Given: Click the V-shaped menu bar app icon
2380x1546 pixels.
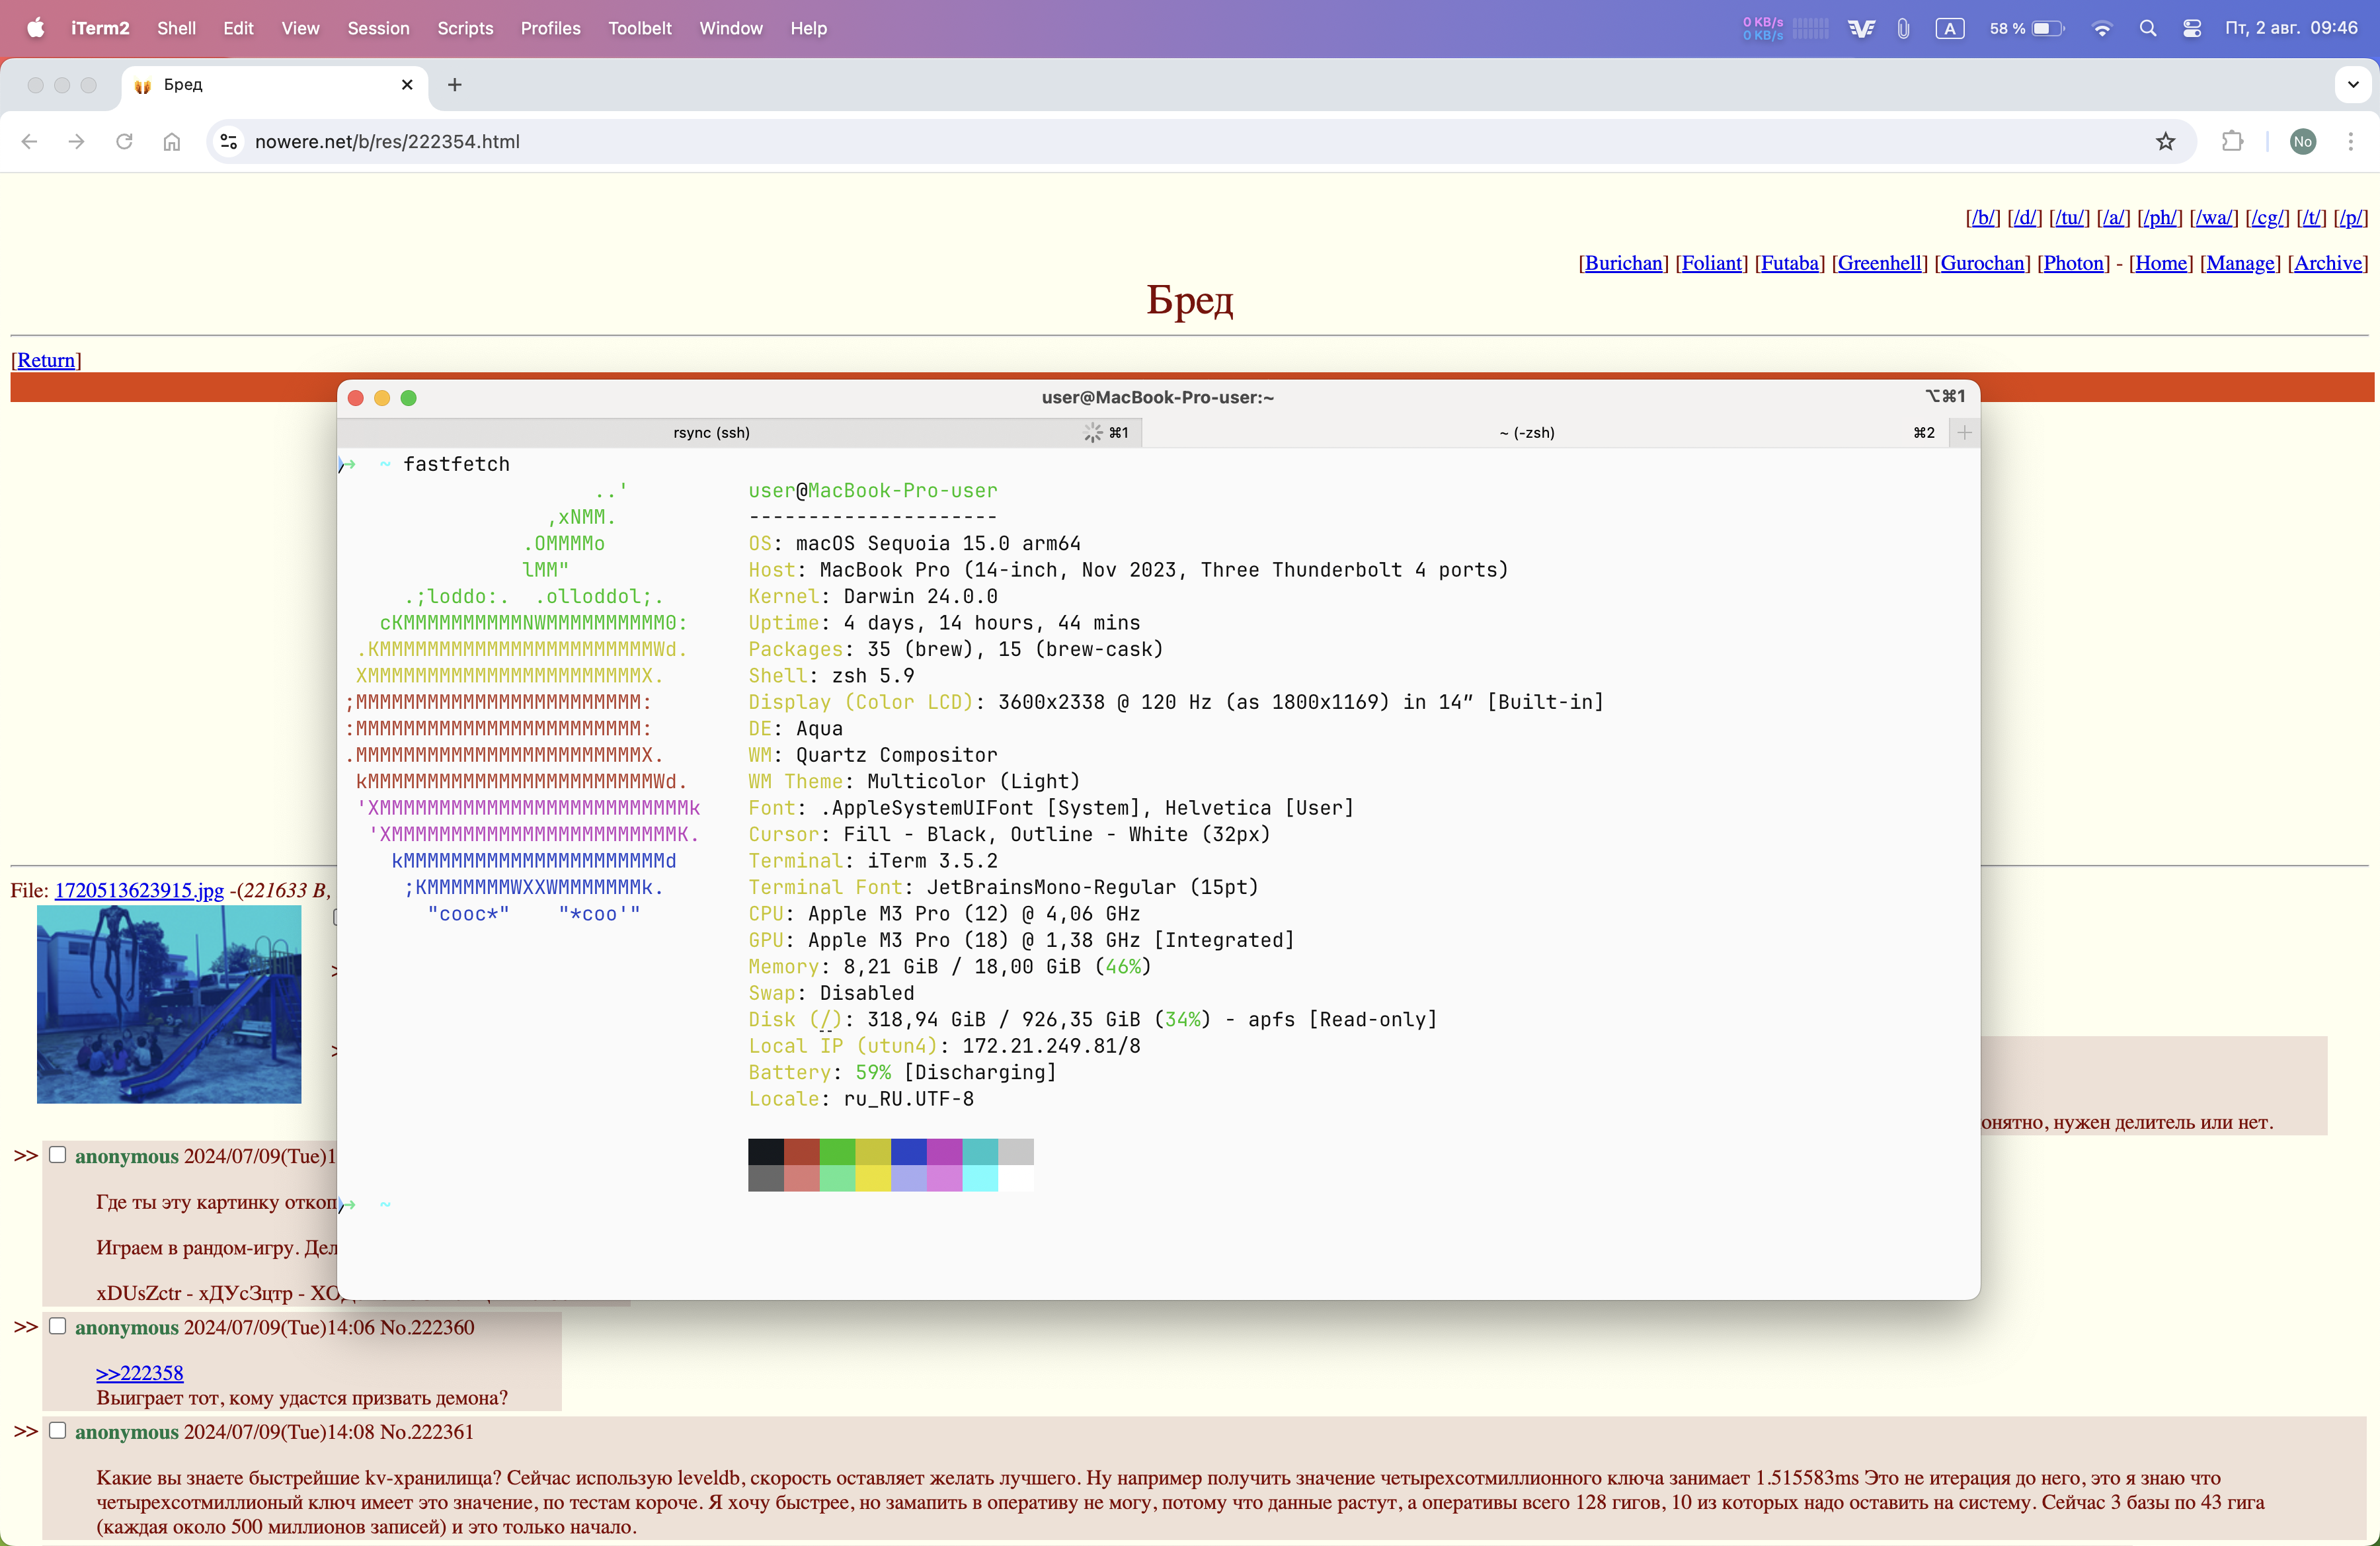Looking at the screenshot, I should [1861, 28].
